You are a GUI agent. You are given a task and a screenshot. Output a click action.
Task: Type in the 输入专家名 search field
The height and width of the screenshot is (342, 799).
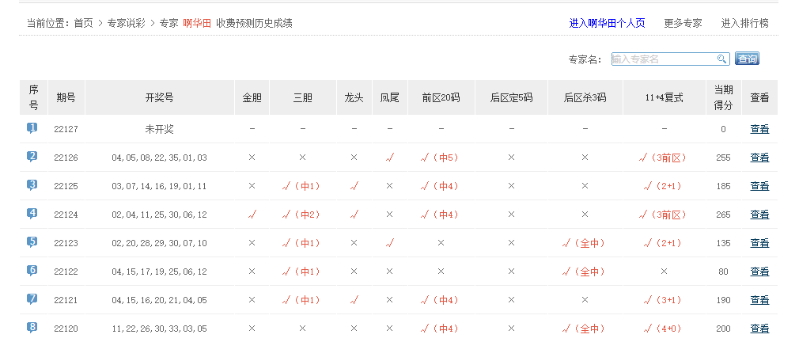coord(663,59)
